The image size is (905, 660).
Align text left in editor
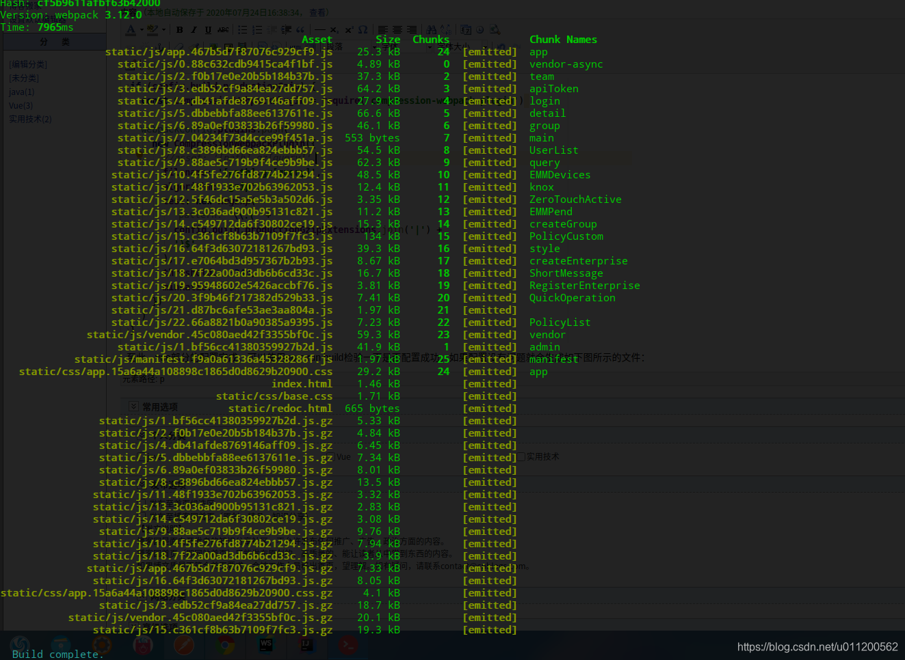tap(382, 29)
